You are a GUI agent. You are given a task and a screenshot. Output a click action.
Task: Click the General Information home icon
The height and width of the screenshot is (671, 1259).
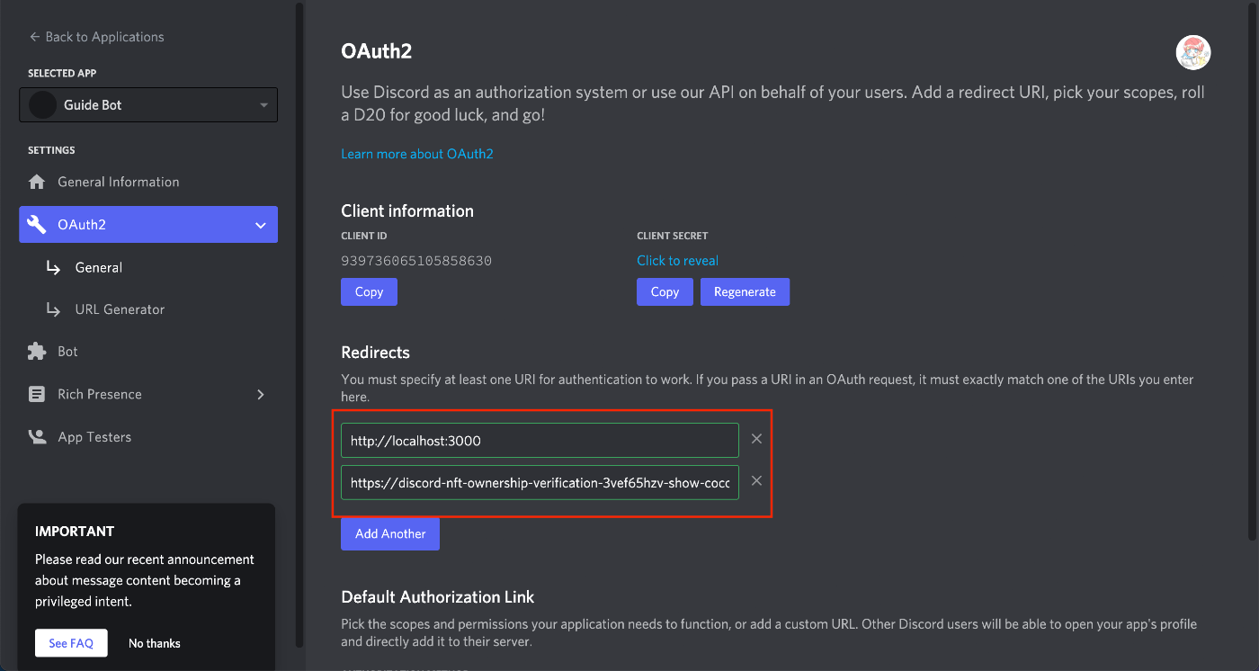[x=37, y=182]
